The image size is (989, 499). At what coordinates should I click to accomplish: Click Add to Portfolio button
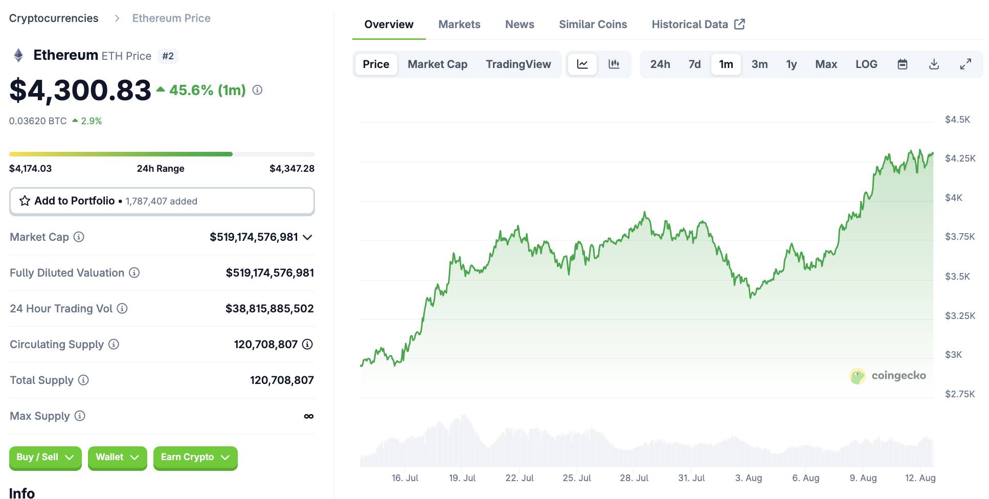(x=162, y=201)
